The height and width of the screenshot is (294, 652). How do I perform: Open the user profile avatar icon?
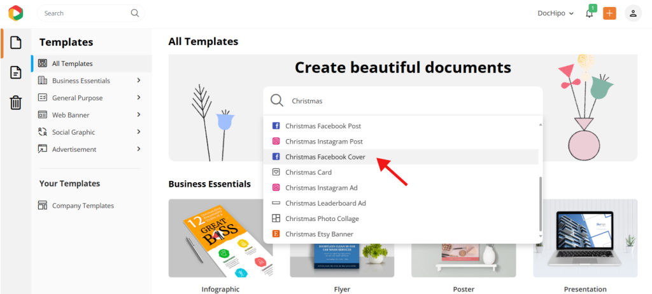(633, 13)
